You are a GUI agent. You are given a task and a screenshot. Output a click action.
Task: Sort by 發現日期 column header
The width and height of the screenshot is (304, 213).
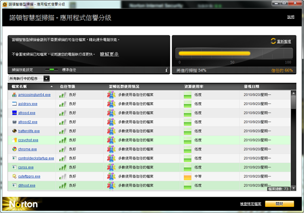pyautogui.click(x=251, y=87)
